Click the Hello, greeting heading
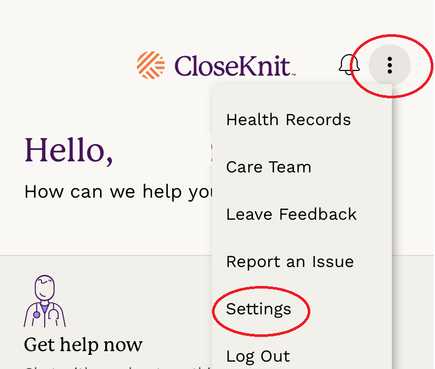This screenshot has height=369, width=435. (x=69, y=150)
